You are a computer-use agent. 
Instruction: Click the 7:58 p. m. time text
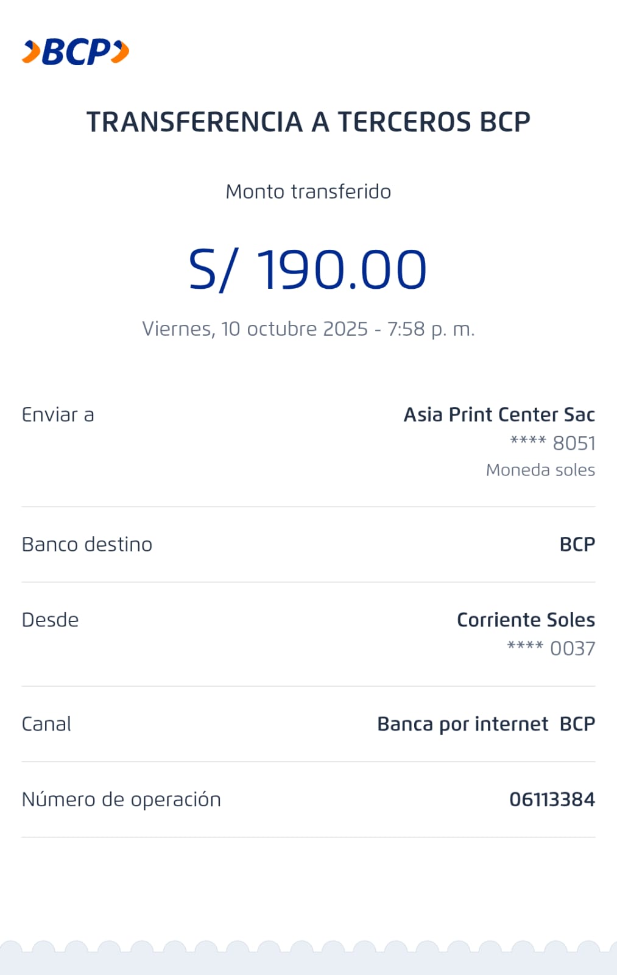click(431, 329)
